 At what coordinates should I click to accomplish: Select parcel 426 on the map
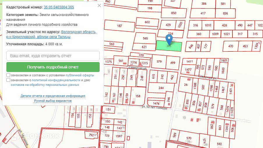pos(224,25)
